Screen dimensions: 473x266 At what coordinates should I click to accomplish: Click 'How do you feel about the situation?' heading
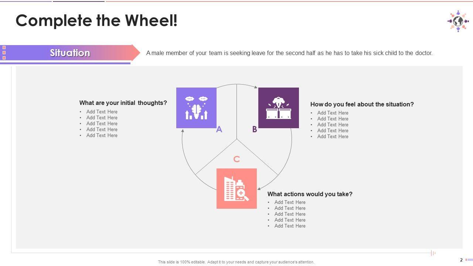pyautogui.click(x=362, y=104)
